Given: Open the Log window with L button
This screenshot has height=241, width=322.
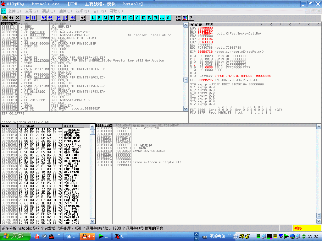Looking at the screenshot, I should click(93, 18).
